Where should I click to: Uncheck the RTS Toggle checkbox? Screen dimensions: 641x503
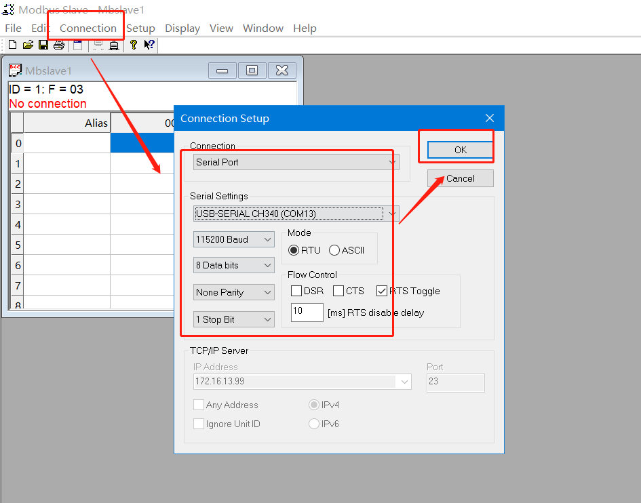pyautogui.click(x=382, y=291)
